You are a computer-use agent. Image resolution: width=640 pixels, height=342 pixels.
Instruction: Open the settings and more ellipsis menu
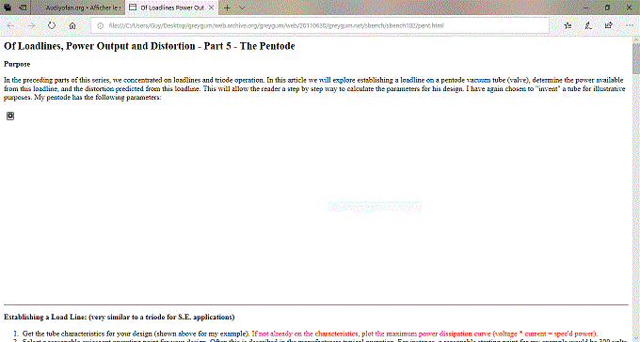pos(629,25)
